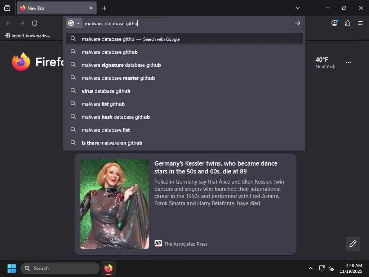The image size is (369, 277).
Task: Expand the list all tabs chevron
Action: coord(297,8)
